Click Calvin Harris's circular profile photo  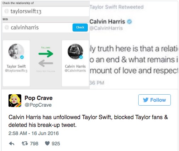coord(75,51)
